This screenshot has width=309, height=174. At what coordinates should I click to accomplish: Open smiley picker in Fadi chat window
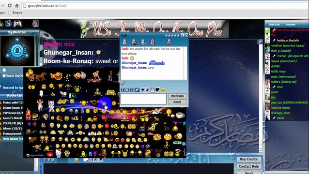tap(163, 90)
